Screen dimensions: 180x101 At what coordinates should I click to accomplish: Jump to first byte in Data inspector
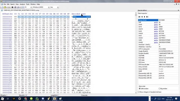point(139,17)
